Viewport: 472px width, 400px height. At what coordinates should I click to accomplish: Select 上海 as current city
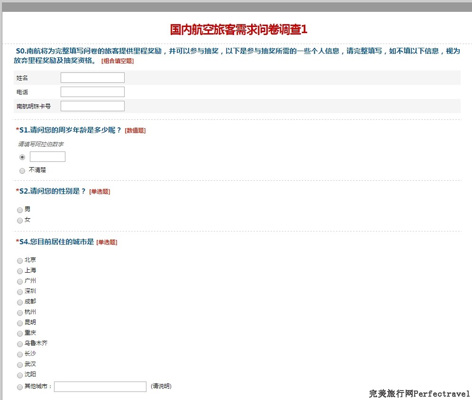[x=20, y=271]
